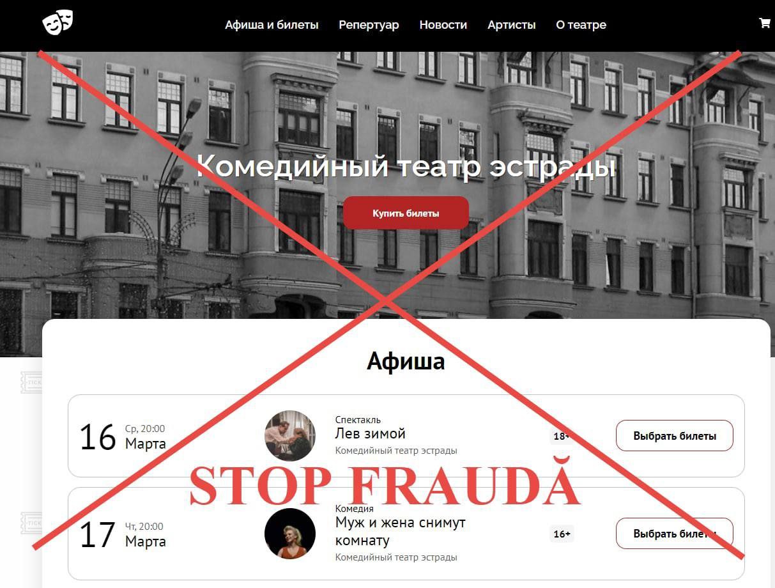The image size is (775, 588).
Task: Click the Муж и жена round thumbnail
Action: pyautogui.click(x=290, y=534)
